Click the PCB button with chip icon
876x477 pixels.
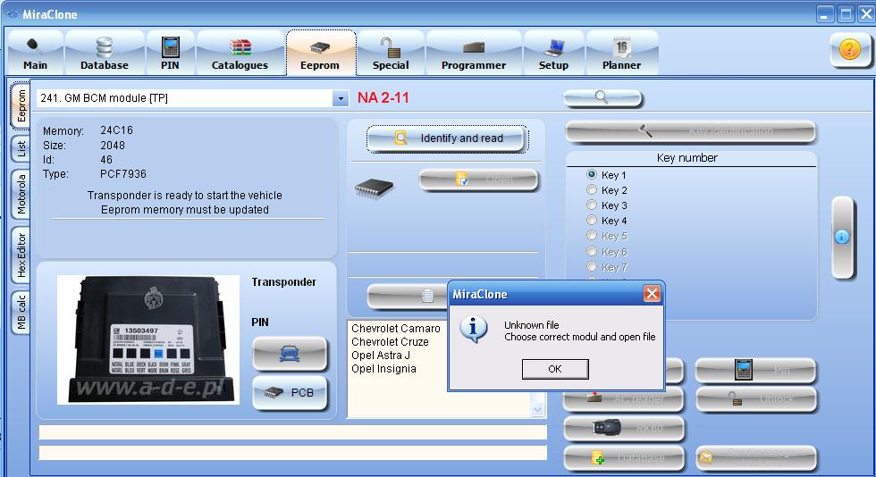(290, 393)
